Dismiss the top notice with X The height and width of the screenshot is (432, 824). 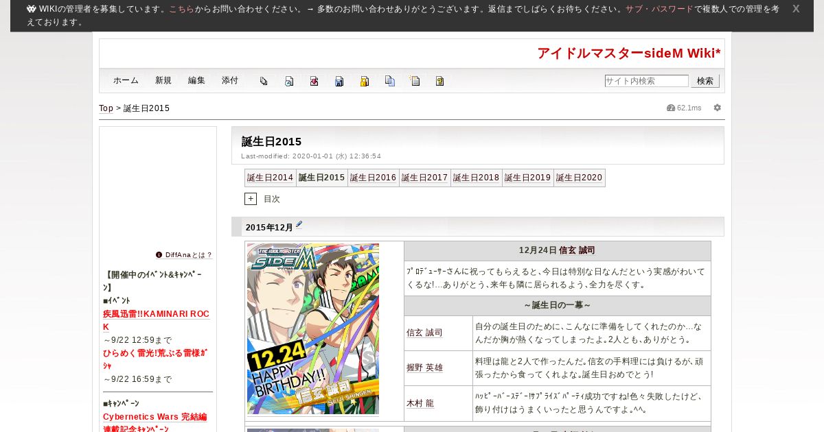[x=796, y=9]
